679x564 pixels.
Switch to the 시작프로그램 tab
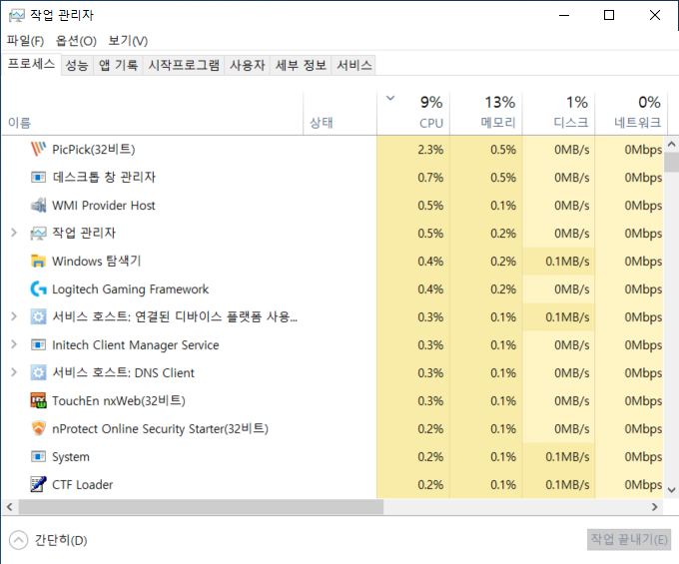pos(184,65)
